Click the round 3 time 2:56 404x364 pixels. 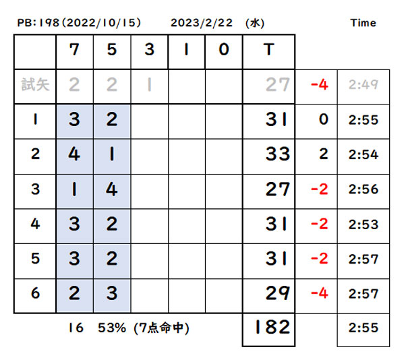364,191
